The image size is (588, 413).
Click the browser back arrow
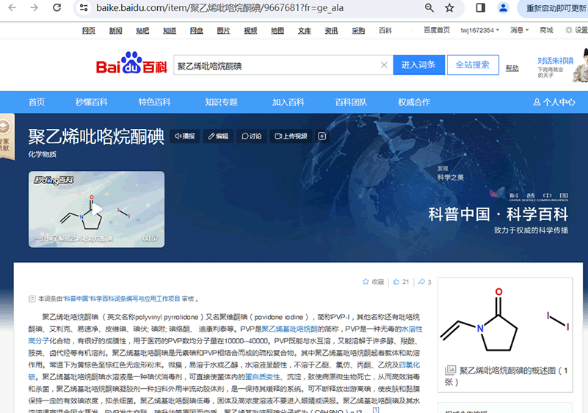click(x=12, y=7)
